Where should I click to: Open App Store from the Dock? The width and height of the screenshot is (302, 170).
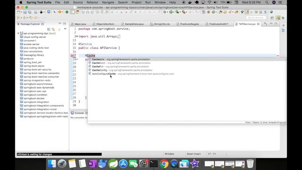pos(123,164)
